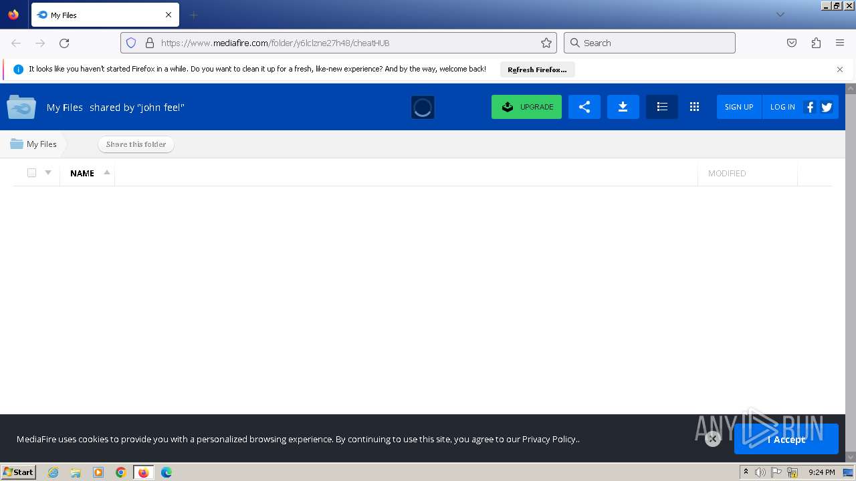Show hidden system tray icons
Viewport: 856px width, 481px height.
click(746, 472)
